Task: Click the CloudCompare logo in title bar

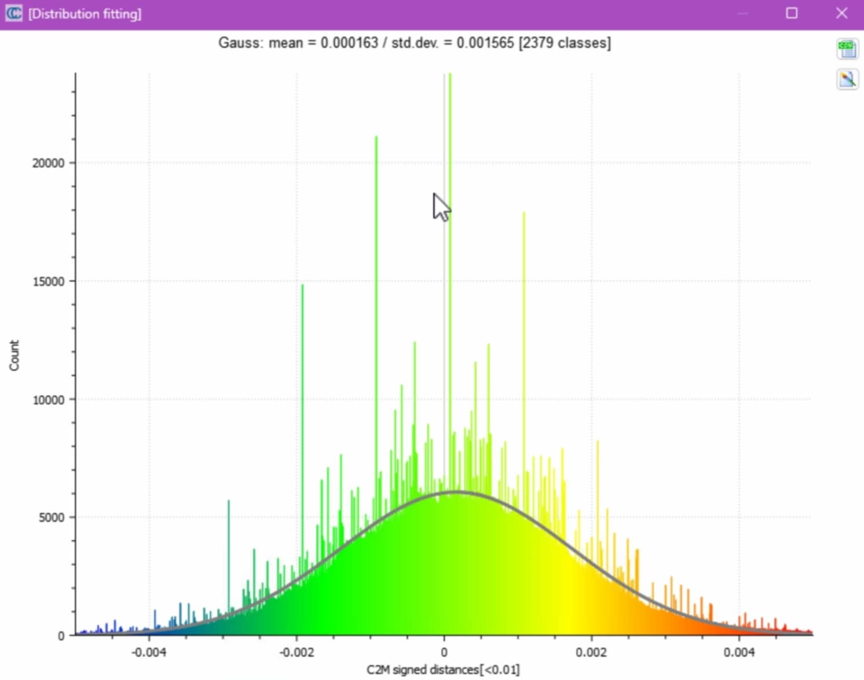Action: pos(13,13)
